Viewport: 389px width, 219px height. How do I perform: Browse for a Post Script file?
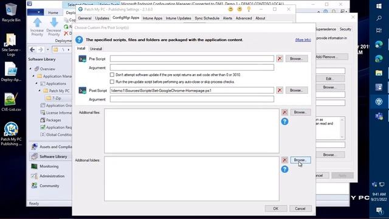[x=297, y=90]
